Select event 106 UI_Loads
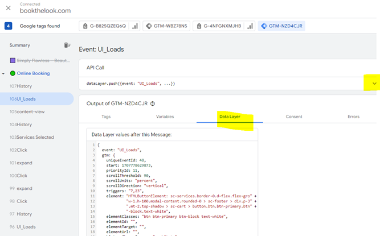The image size is (380, 236). tap(36, 99)
